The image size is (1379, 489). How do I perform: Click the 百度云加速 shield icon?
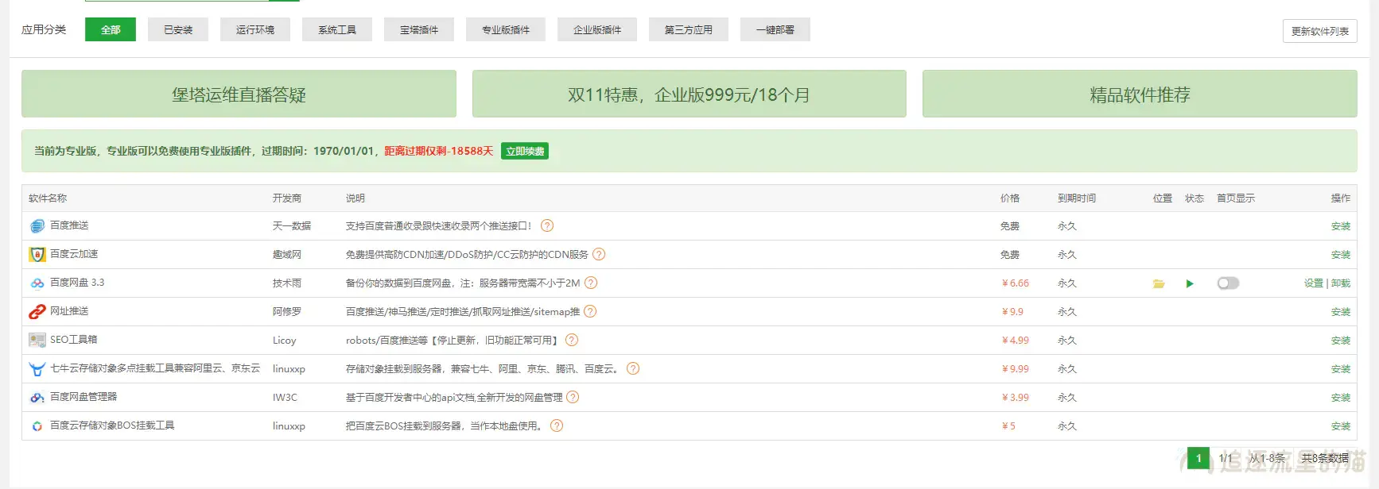pyautogui.click(x=37, y=255)
